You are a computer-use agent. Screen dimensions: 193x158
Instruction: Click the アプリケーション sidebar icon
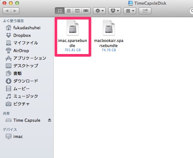[9, 58]
